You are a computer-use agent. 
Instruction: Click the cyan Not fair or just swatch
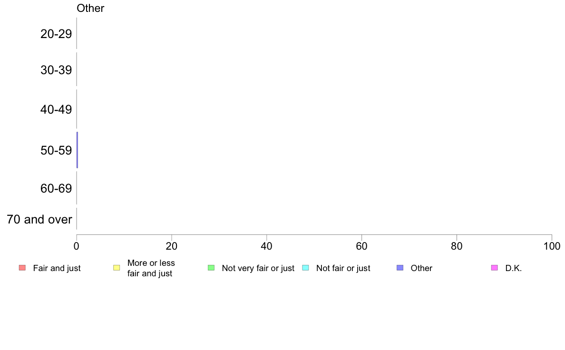(x=305, y=268)
